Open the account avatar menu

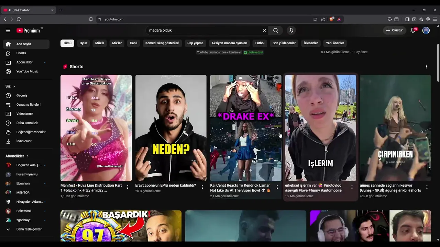(x=426, y=30)
